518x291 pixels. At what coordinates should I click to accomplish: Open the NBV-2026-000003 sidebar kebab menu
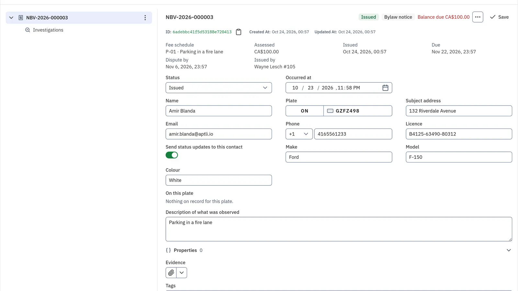click(x=145, y=18)
